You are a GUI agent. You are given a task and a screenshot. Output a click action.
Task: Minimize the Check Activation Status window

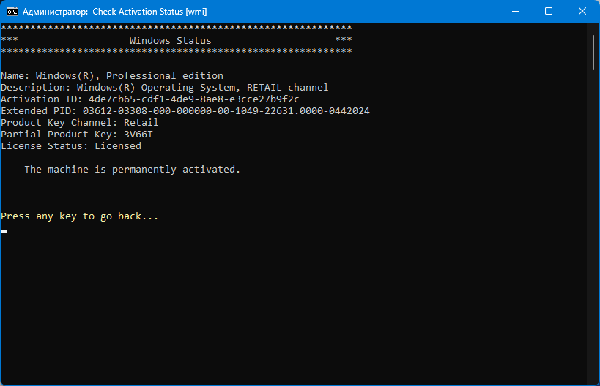click(516, 11)
